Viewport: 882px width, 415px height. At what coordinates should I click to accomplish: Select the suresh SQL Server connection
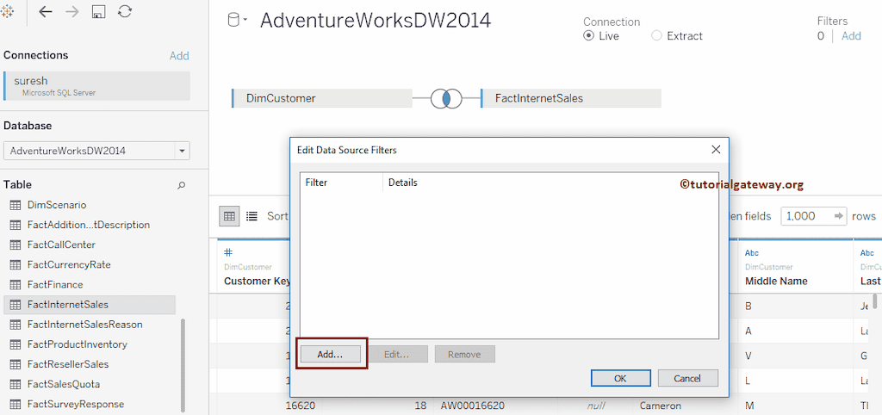[x=96, y=85]
